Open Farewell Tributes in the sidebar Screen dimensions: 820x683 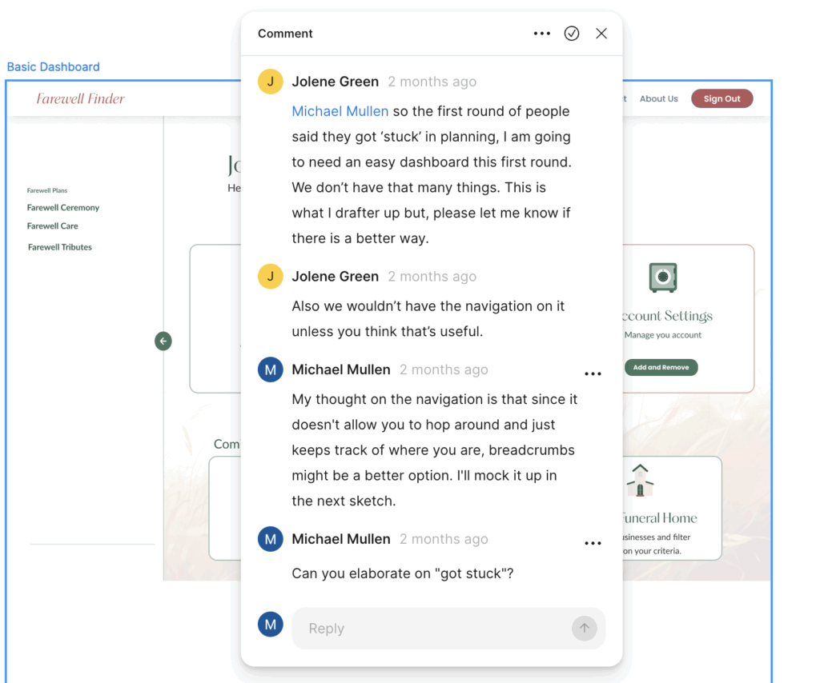60,247
